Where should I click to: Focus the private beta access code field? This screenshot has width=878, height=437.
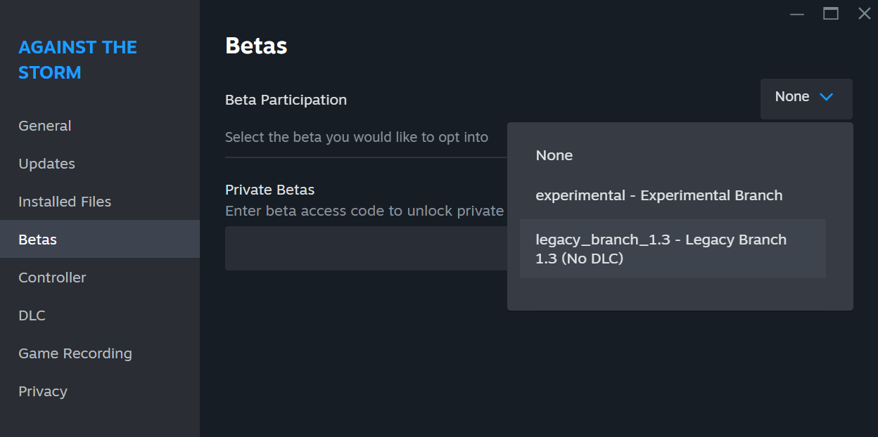coord(366,248)
